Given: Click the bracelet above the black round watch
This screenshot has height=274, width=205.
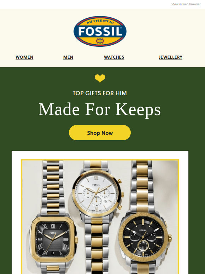Looking at the screenshot, I should click(142, 186).
